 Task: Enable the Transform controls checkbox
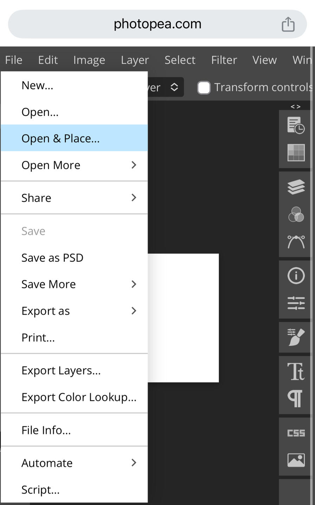204,87
